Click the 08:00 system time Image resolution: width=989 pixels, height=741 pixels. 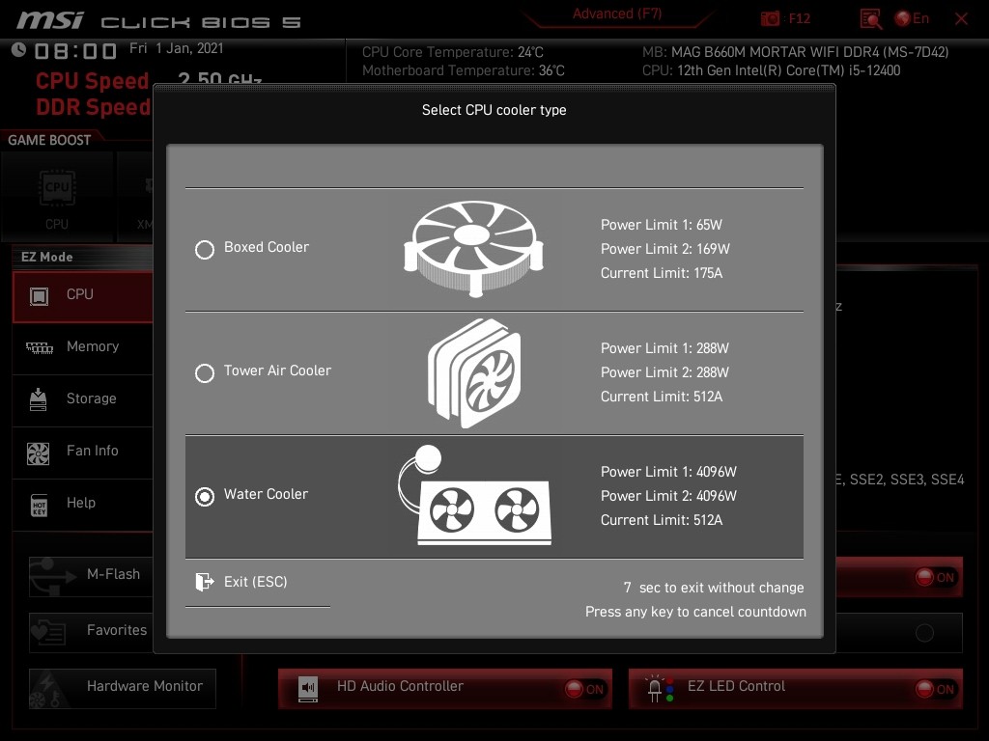(75, 50)
